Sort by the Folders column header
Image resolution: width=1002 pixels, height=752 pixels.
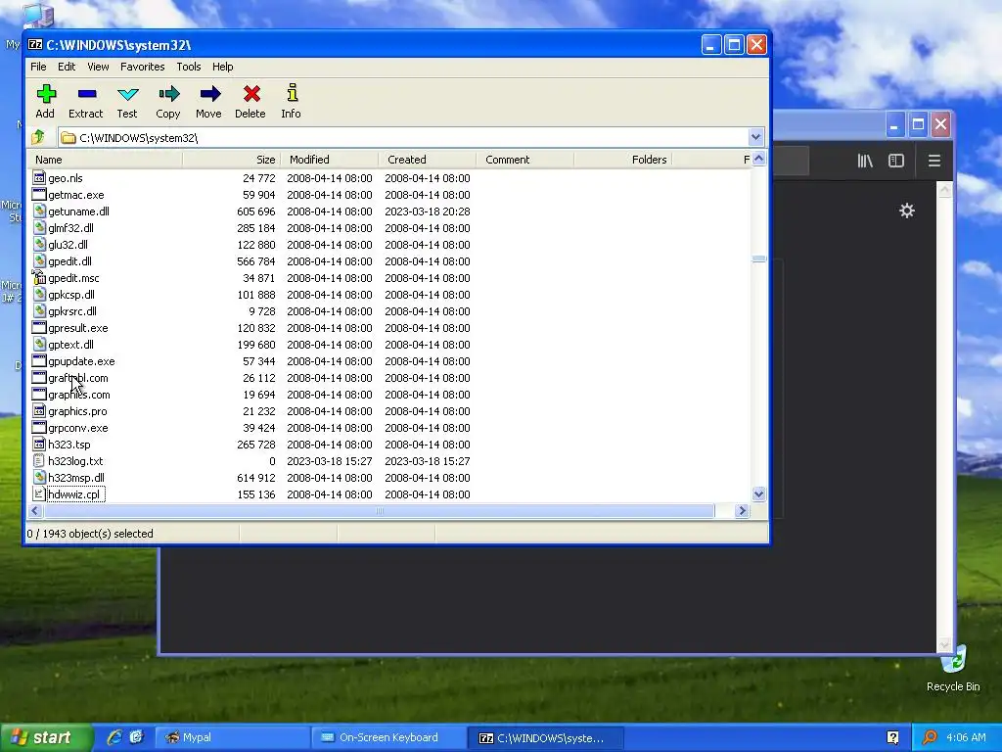(x=622, y=160)
